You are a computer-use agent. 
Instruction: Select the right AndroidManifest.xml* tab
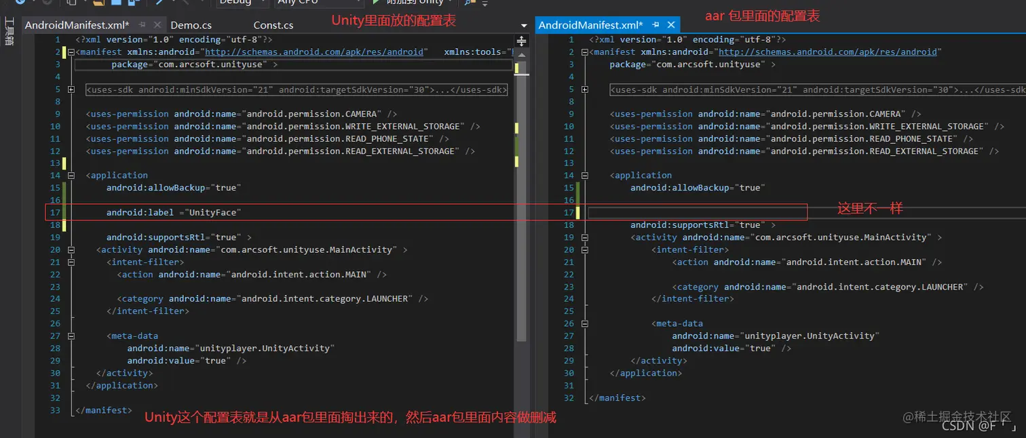click(x=590, y=25)
